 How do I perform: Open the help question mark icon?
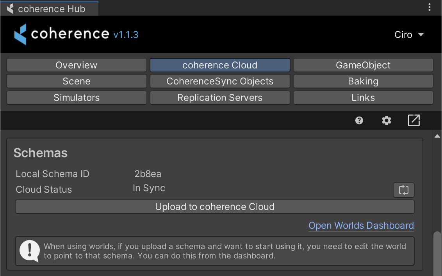point(359,120)
